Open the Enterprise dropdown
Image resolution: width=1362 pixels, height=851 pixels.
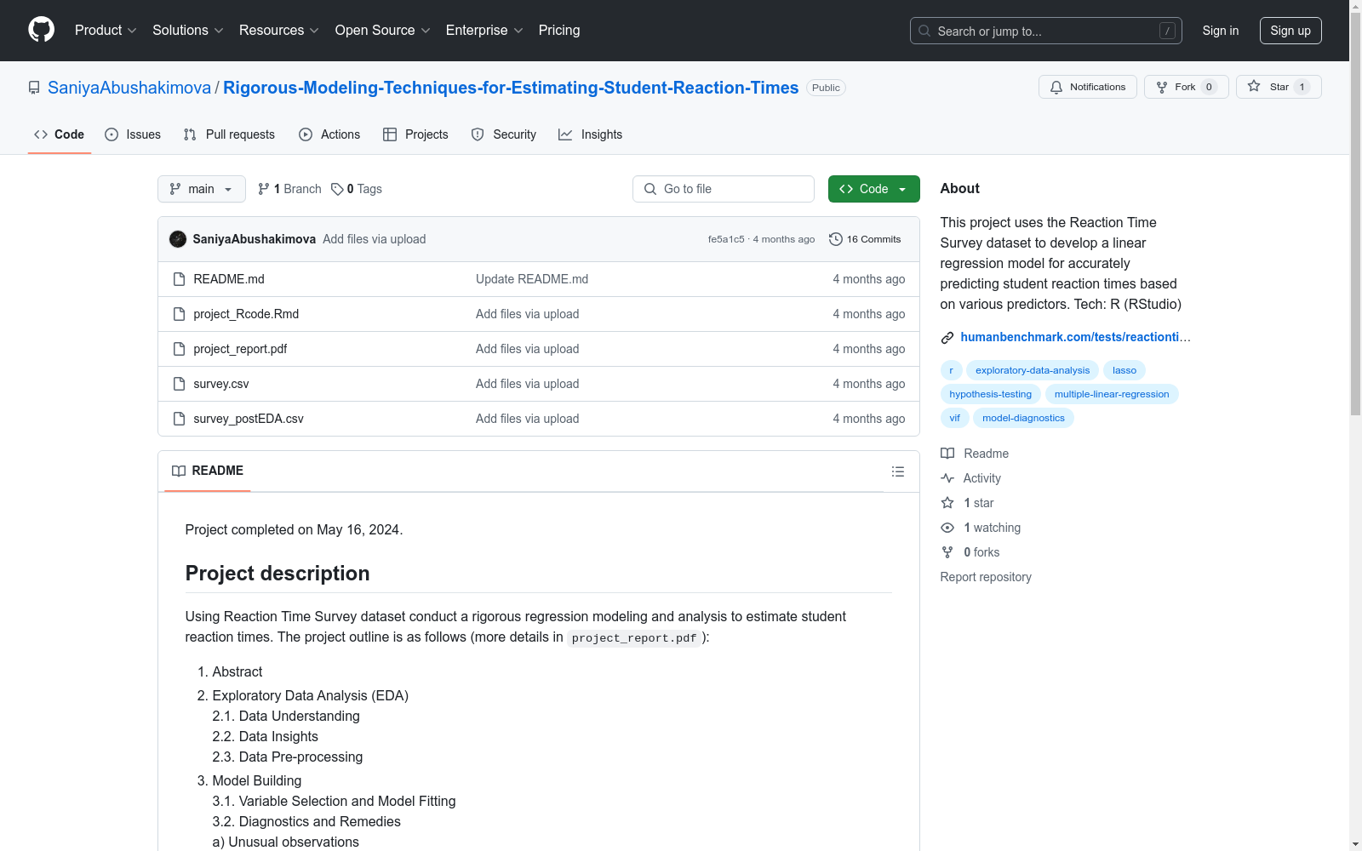[x=484, y=31]
